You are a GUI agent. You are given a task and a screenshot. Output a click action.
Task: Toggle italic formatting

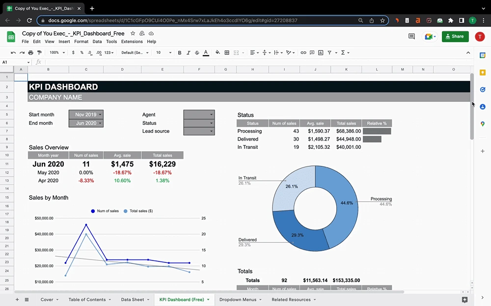189,52
